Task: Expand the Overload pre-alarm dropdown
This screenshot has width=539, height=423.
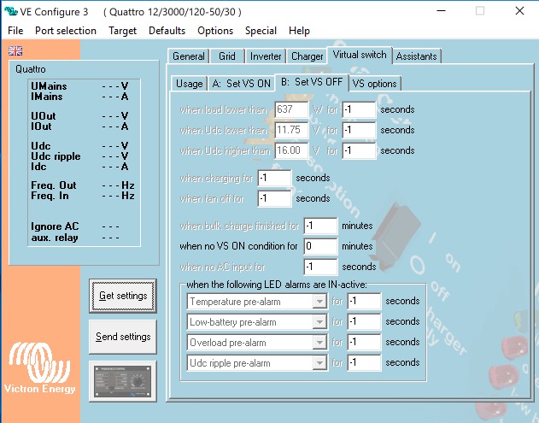Action: (x=319, y=343)
